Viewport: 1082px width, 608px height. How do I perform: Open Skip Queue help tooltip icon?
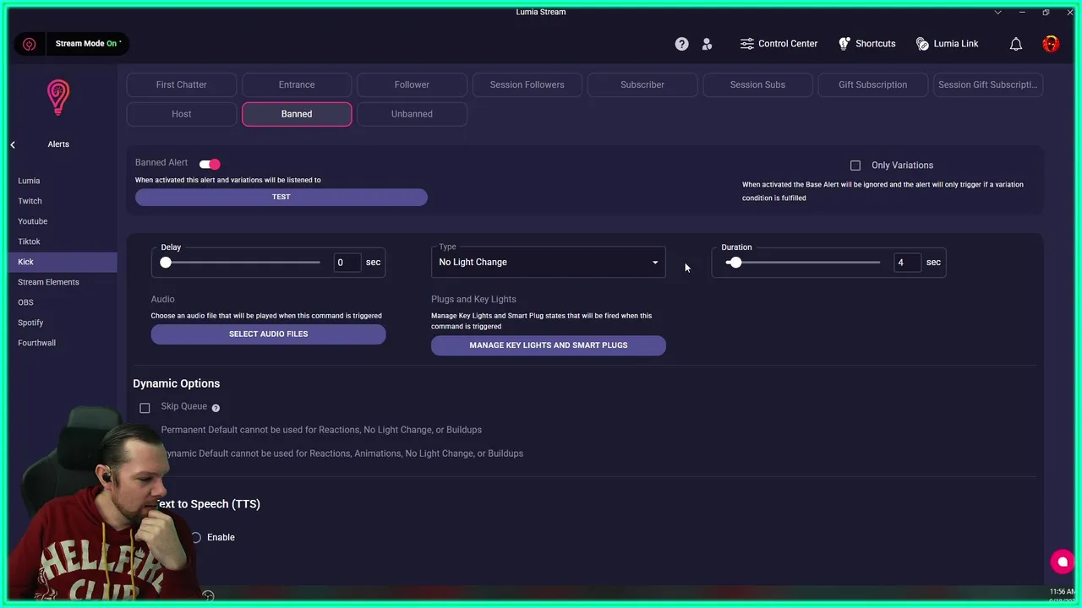coord(216,408)
